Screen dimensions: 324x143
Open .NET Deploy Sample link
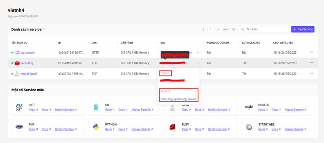66,110
